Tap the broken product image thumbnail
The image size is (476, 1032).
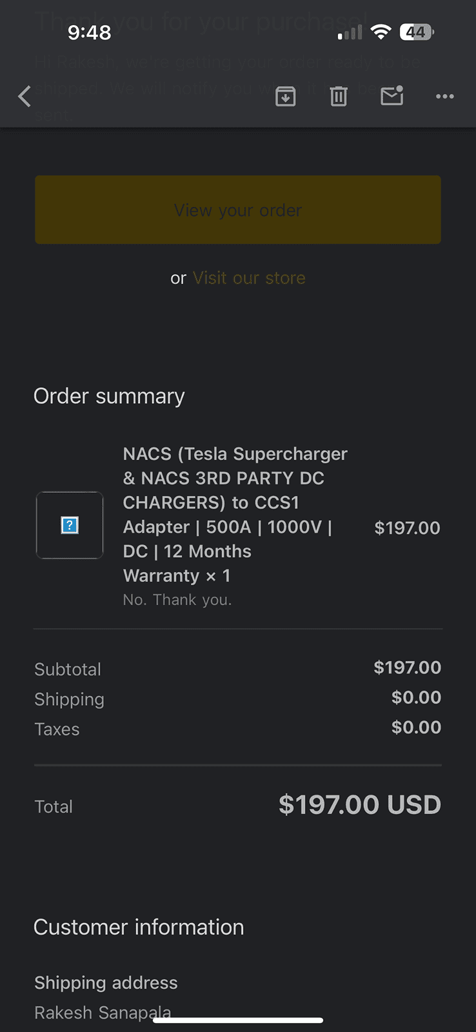point(70,525)
